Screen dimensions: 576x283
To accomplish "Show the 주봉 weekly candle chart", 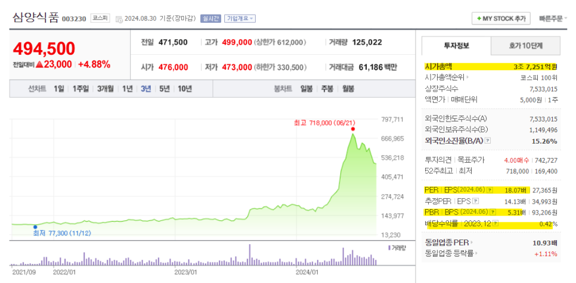I will click(327, 89).
